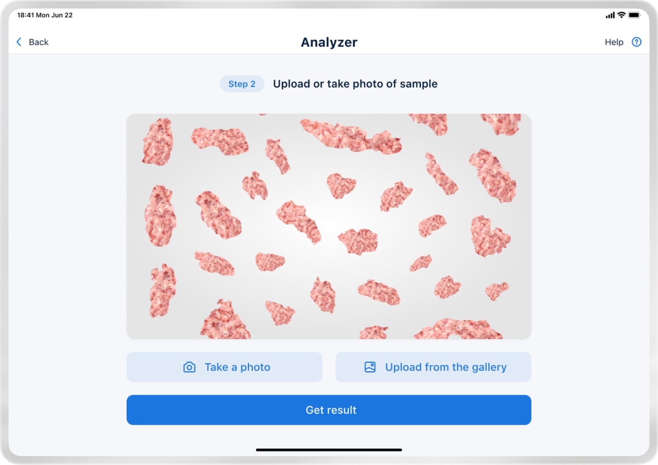This screenshot has height=465, width=658.
Task: Click the Help text link
Action: [614, 42]
